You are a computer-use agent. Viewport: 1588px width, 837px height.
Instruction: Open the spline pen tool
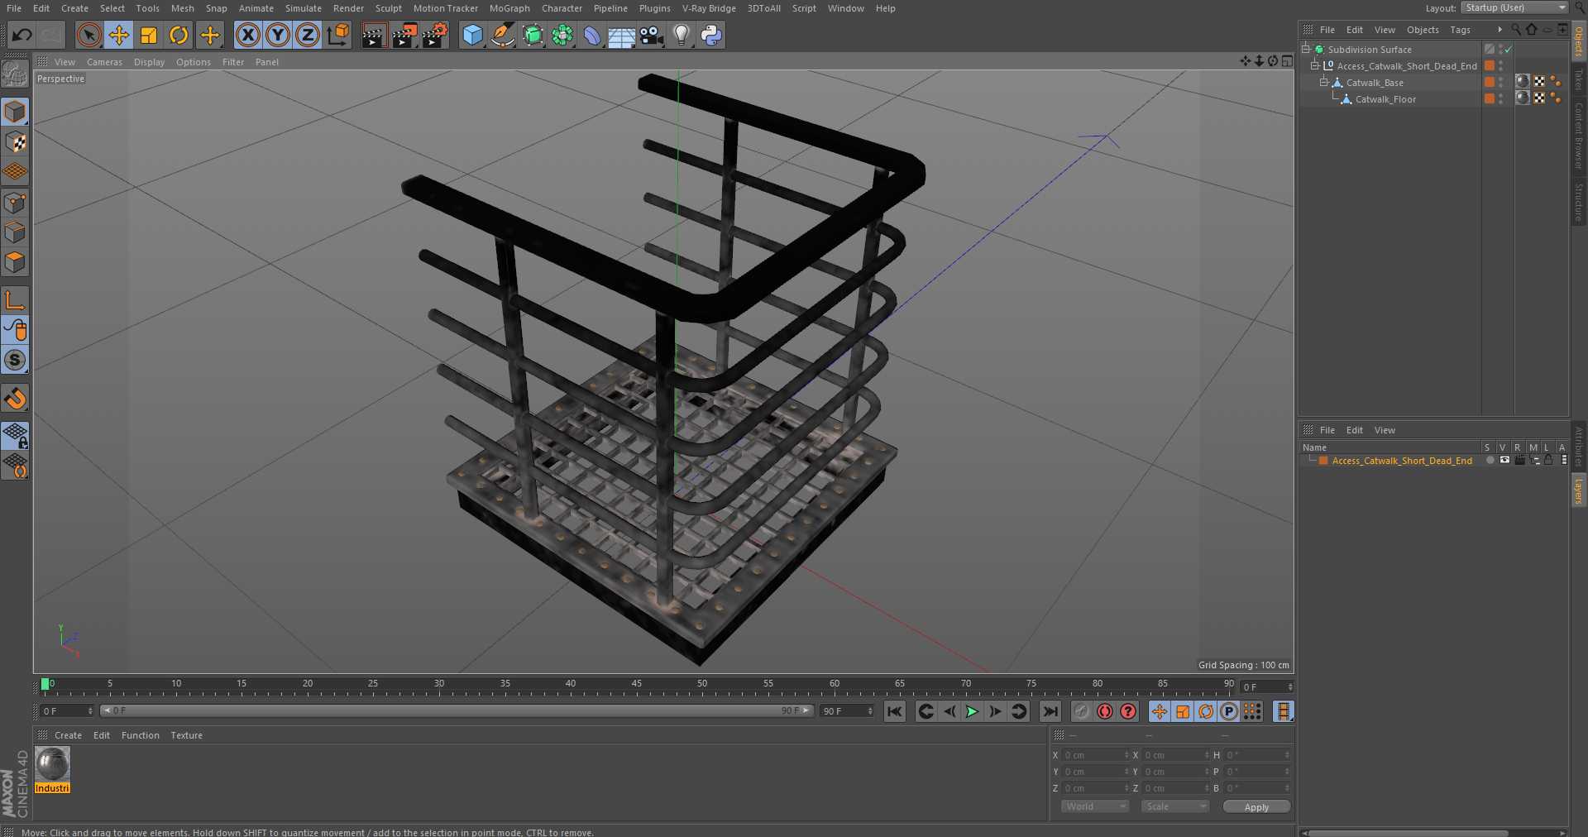click(x=503, y=35)
